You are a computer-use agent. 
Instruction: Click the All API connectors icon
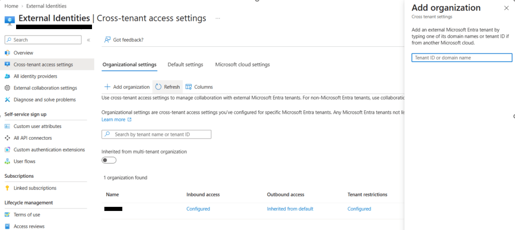click(x=7, y=138)
